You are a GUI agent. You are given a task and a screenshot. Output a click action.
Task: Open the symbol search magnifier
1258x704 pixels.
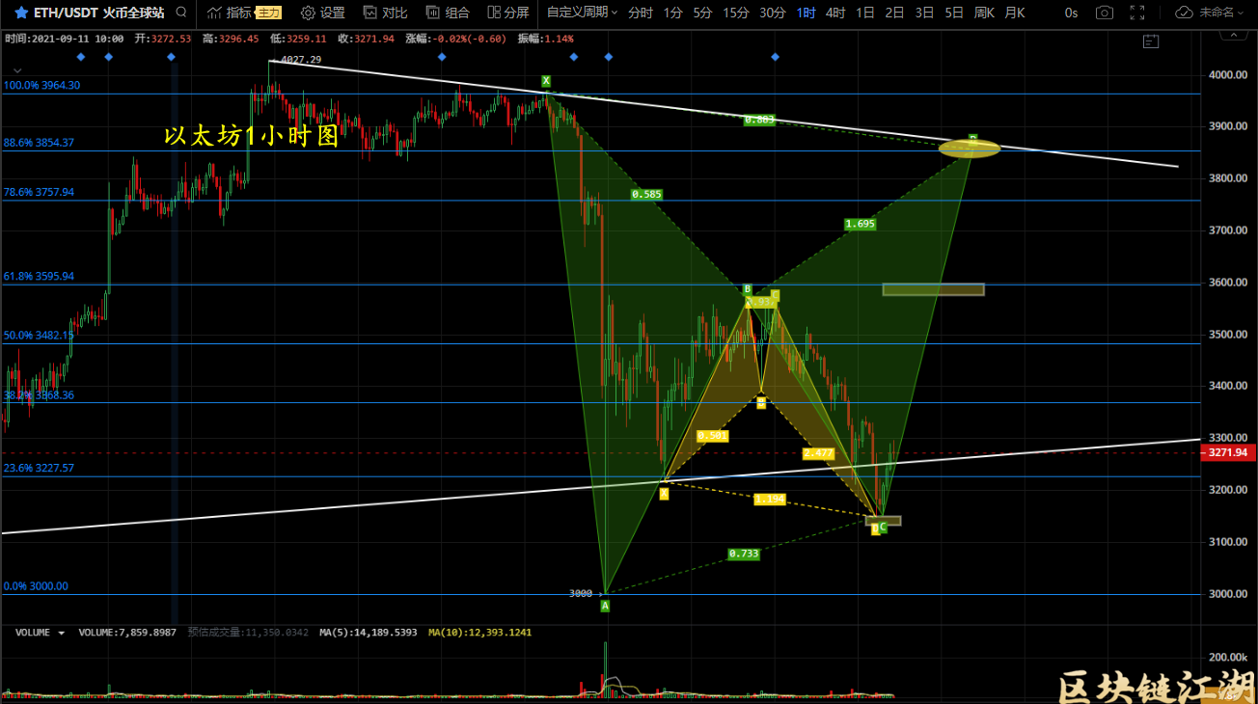(x=180, y=13)
